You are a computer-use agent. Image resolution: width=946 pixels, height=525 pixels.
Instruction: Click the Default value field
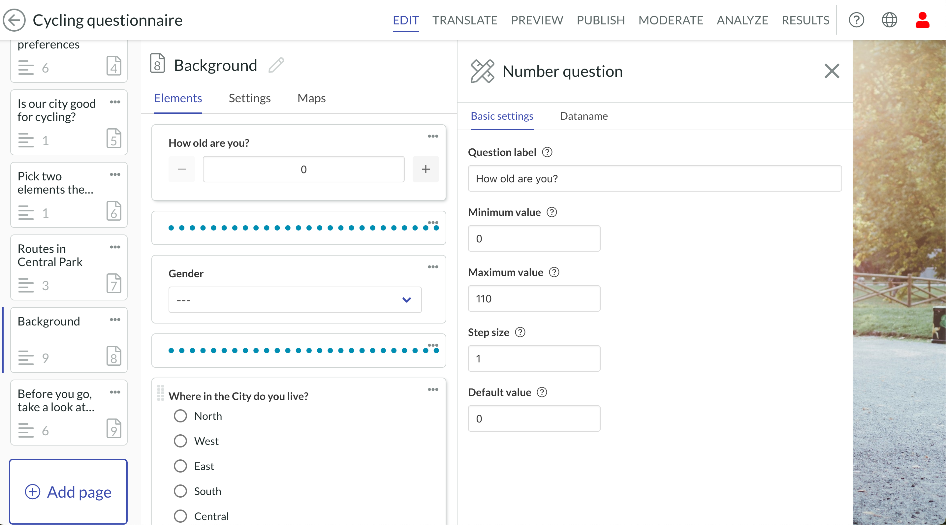tap(534, 418)
